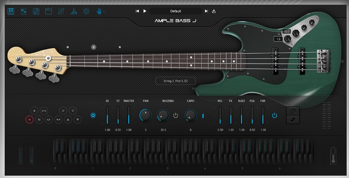Image resolution: width=349 pixels, height=178 pixels.
Task: Click the bass bridge pickup
Action: 302,61
